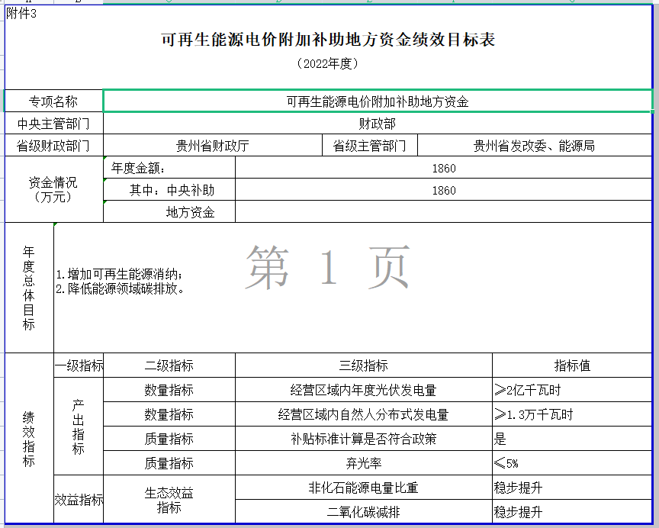
Task: Select the 附件3 cell
Action: [x=21, y=13]
